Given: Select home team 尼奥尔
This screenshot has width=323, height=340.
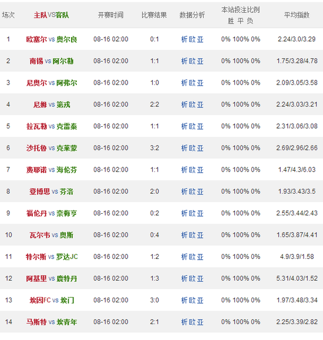Looking at the screenshot, I should (x=36, y=83).
